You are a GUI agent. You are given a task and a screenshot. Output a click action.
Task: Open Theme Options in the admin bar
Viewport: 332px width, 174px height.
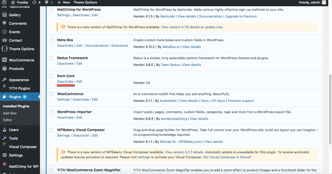pos(85,2)
